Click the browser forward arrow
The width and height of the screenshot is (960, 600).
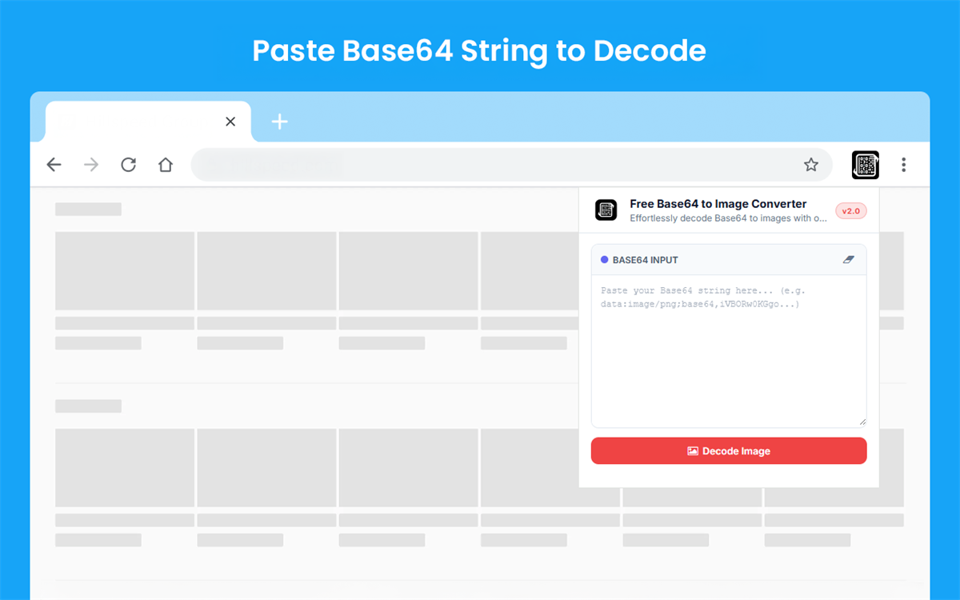(91, 165)
